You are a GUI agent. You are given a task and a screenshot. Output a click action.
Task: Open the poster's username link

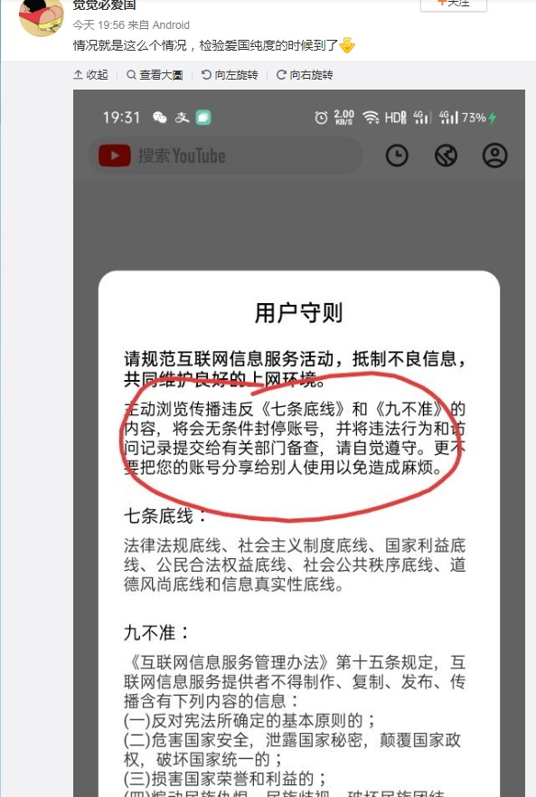click(x=104, y=5)
